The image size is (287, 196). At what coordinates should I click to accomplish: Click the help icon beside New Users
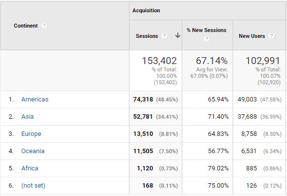(x=271, y=36)
